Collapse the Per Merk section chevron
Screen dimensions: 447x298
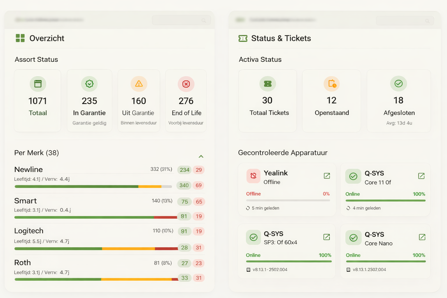(x=201, y=156)
